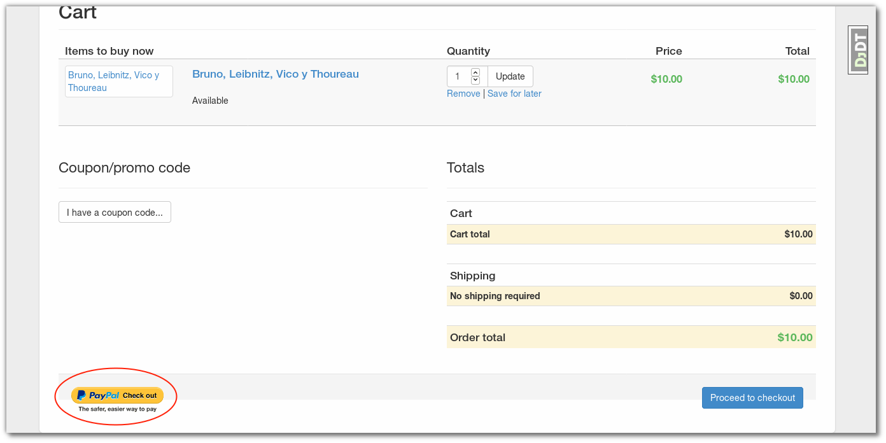
Task: Proceed to checkout with the blue button
Action: 752,398
